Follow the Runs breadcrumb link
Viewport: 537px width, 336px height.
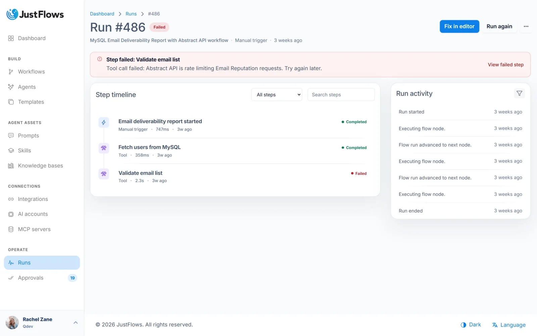tap(131, 14)
